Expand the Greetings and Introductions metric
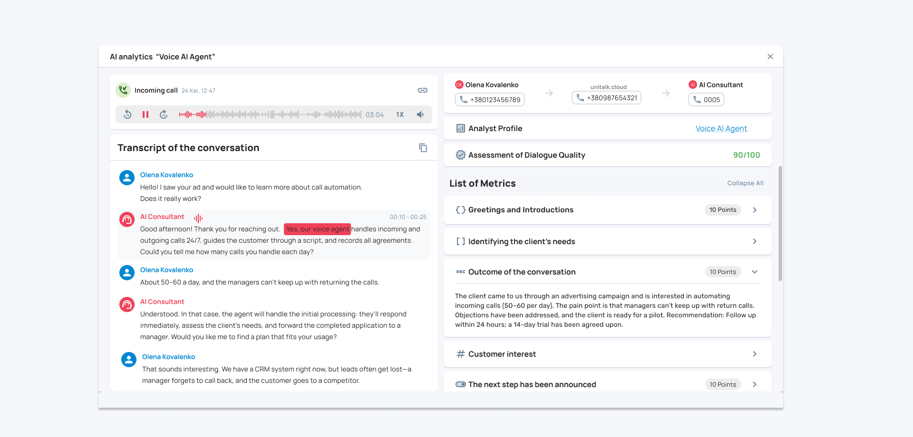 pyautogui.click(x=755, y=210)
